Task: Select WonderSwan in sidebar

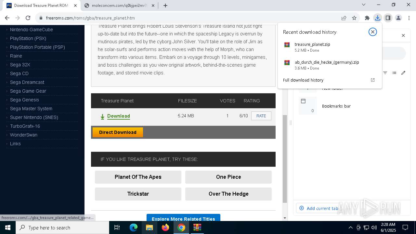Action: 24,135
